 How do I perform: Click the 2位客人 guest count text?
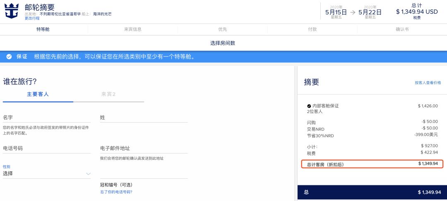click(315, 112)
